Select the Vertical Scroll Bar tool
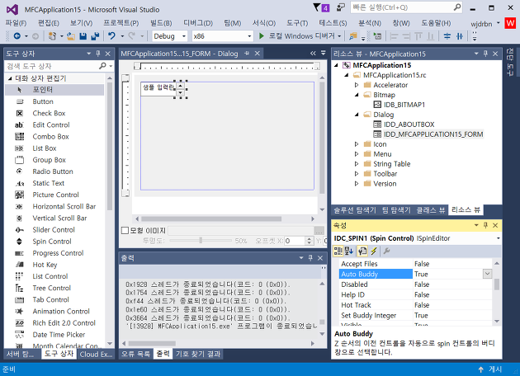This screenshot has height=376, width=520. (x=59, y=218)
